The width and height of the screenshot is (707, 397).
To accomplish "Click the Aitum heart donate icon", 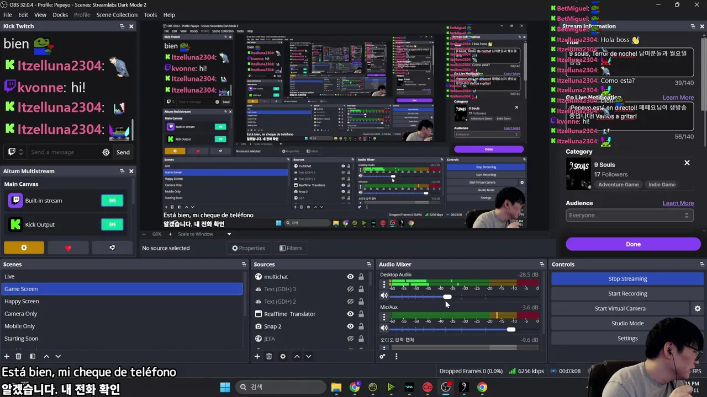I will [68, 248].
